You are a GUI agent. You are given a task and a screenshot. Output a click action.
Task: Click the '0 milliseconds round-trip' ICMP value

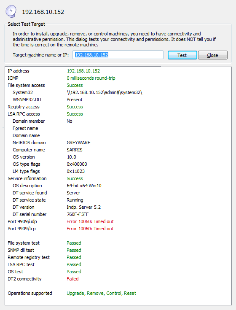[x=91, y=78]
